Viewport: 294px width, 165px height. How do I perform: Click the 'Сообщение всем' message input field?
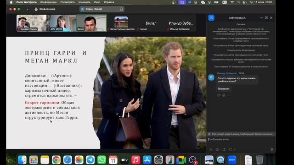(241, 139)
